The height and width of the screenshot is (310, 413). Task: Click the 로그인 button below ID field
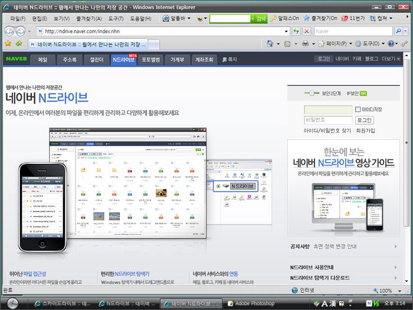[364, 120]
